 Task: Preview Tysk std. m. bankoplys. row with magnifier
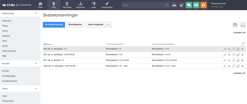coord(229,66)
